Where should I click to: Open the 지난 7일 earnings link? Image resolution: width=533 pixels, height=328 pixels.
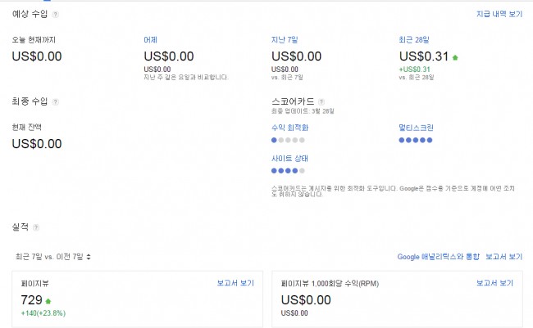[285, 39]
